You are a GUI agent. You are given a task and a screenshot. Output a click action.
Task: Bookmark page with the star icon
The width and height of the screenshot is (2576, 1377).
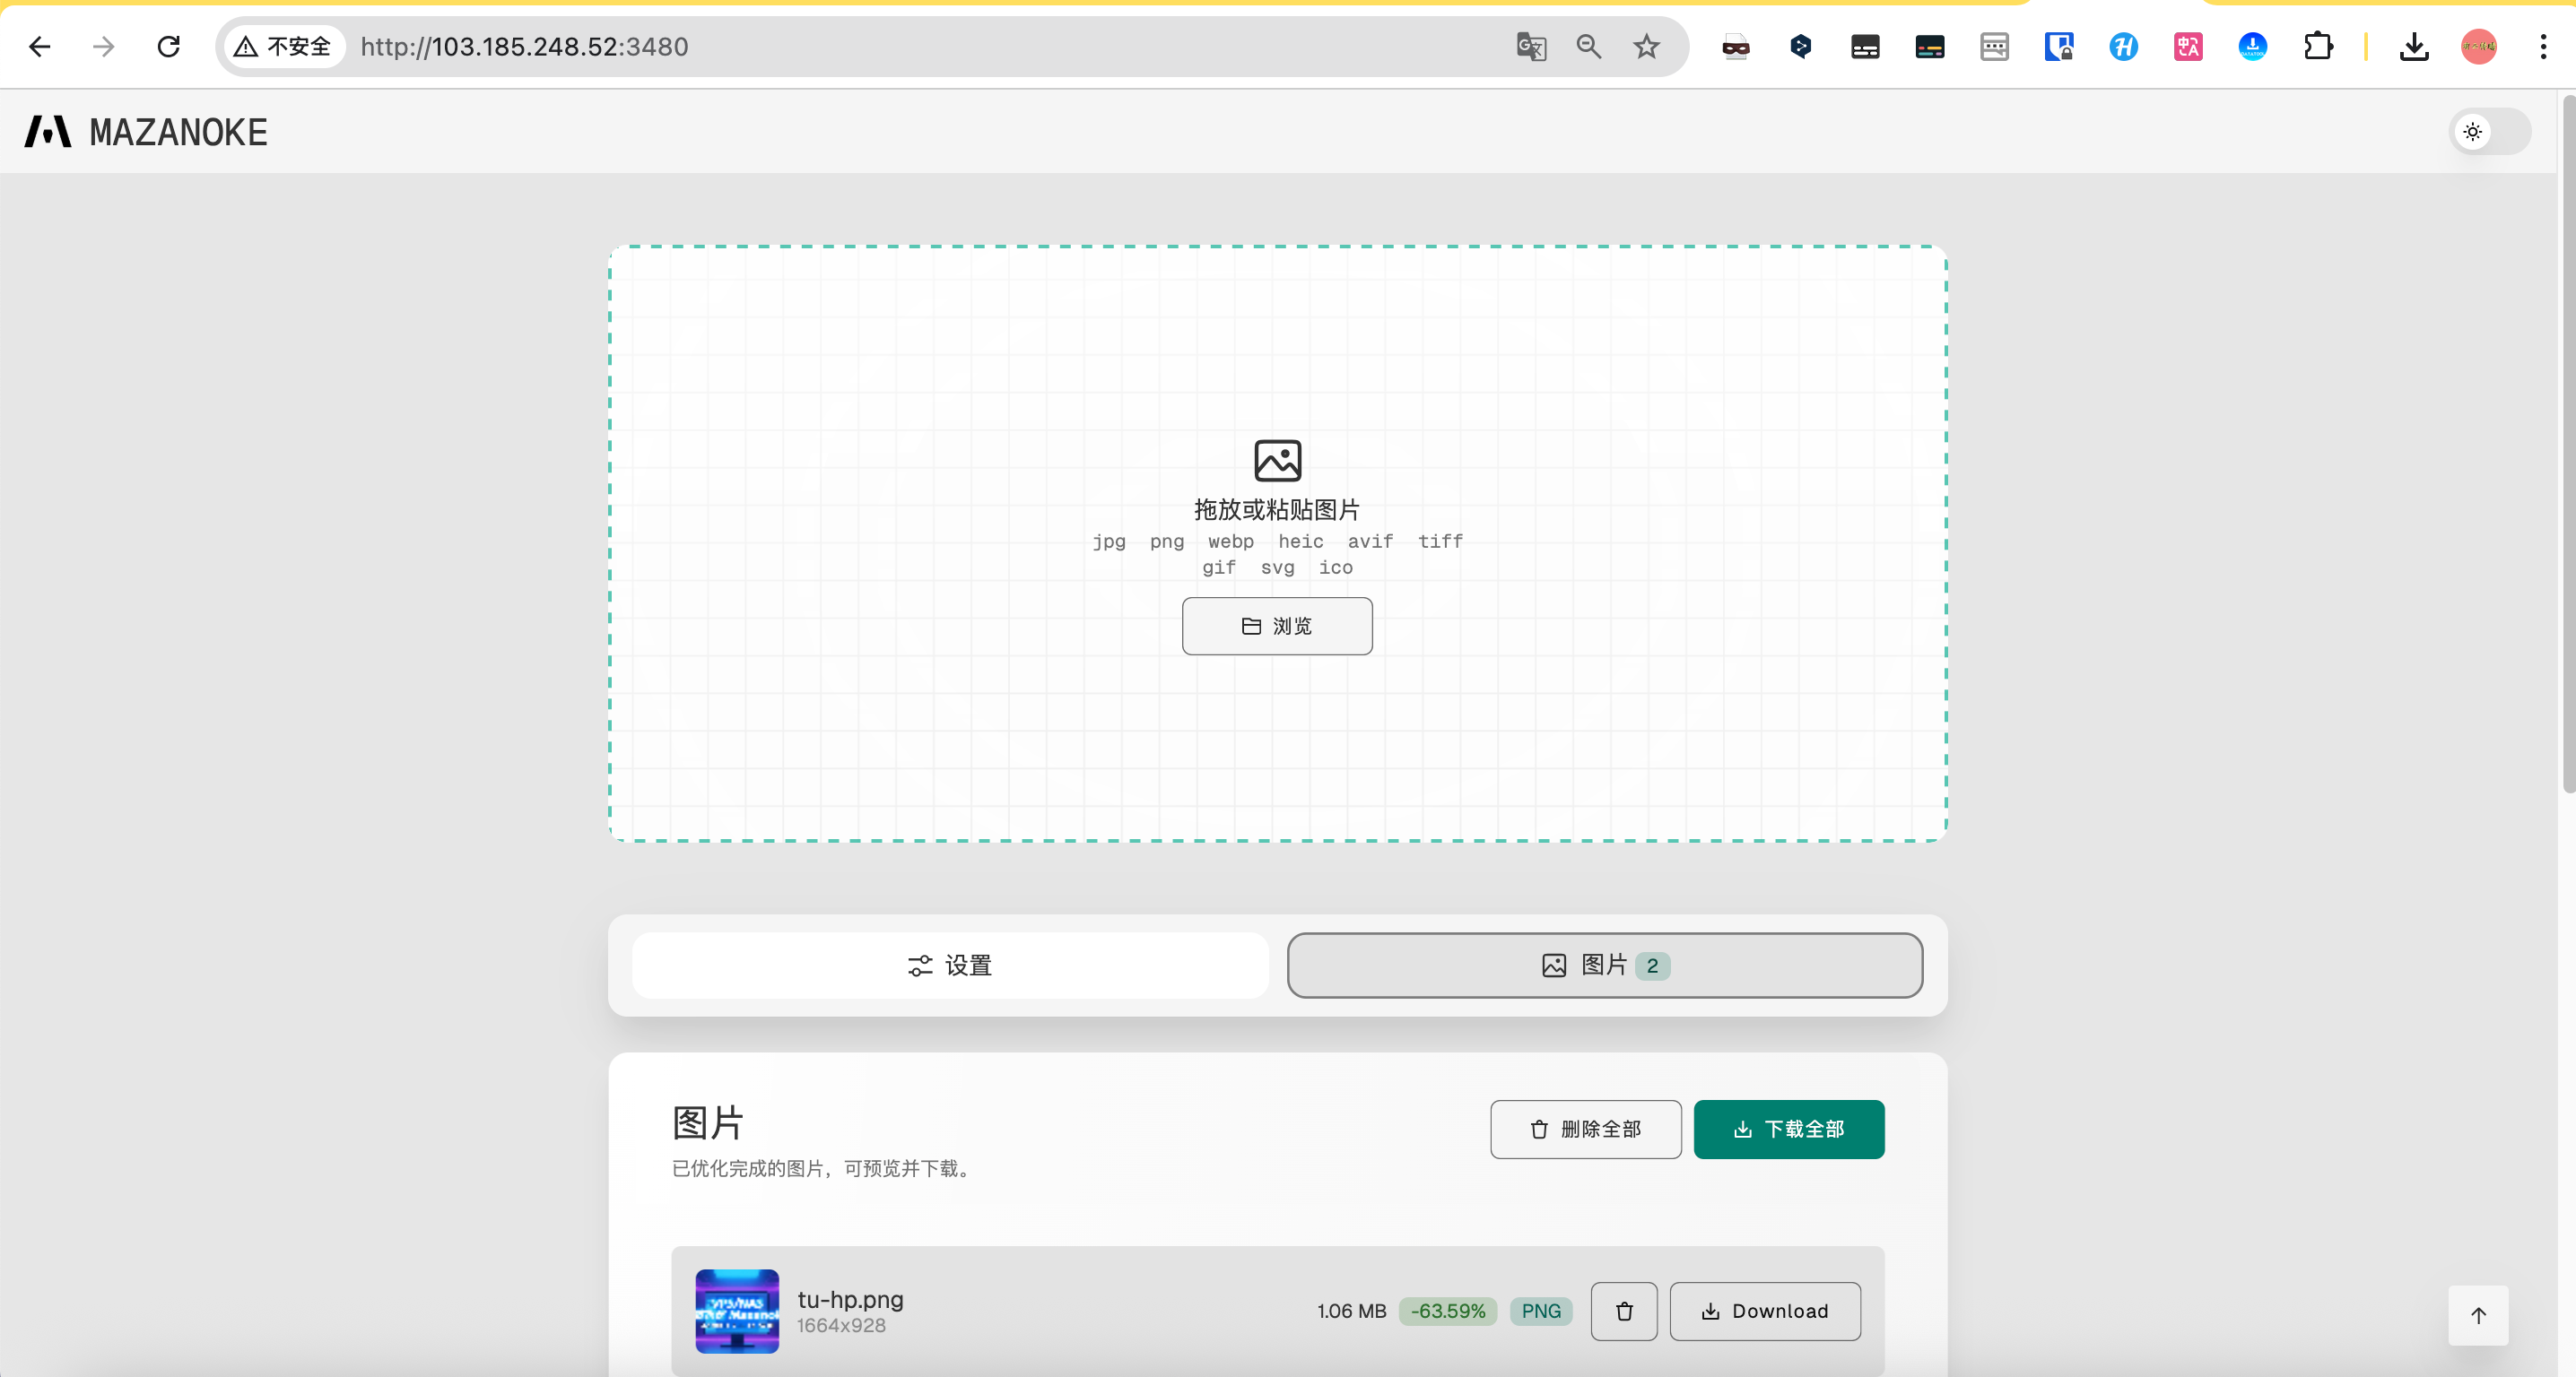[1646, 47]
